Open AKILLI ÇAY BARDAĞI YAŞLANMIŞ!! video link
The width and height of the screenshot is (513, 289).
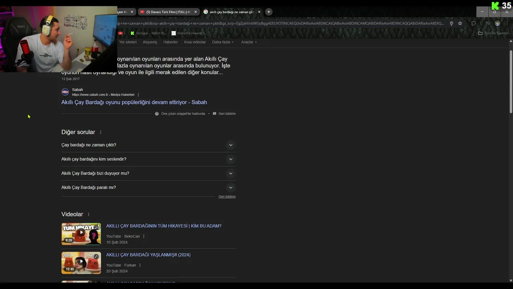tap(148, 255)
